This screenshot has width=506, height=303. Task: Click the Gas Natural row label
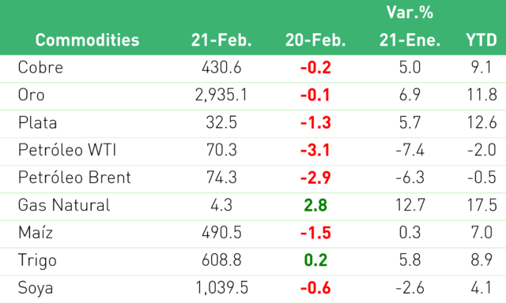pyautogui.click(x=64, y=205)
